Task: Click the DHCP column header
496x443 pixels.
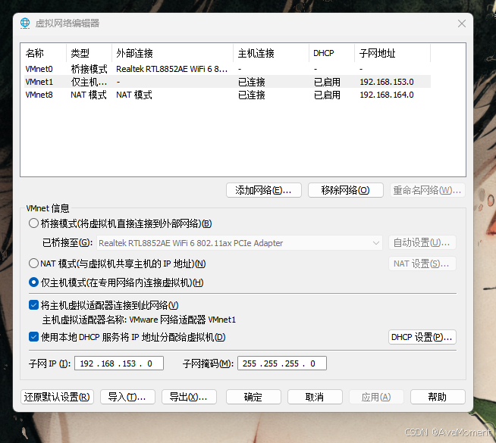Action: click(x=332, y=53)
